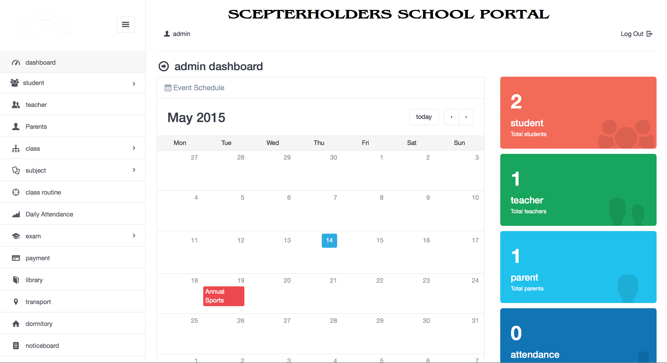Open the Annual Sports calendar event

(x=224, y=296)
